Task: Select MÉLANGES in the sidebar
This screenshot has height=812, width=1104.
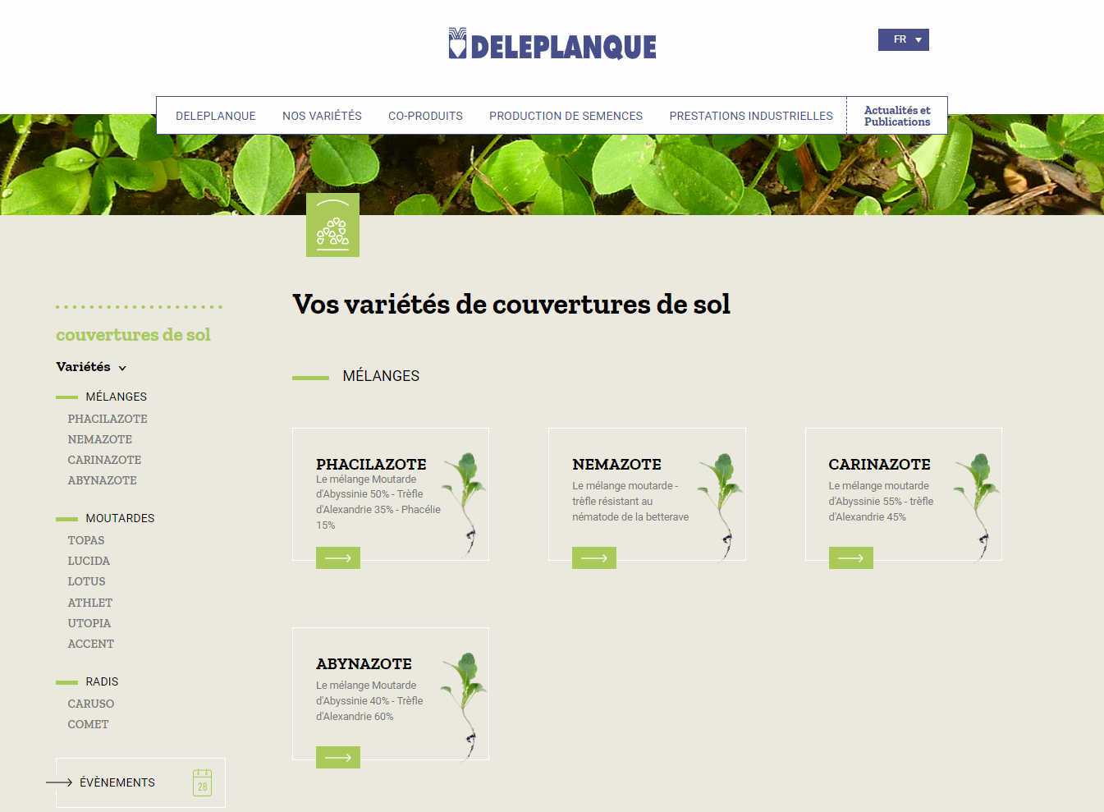Action: pos(116,397)
